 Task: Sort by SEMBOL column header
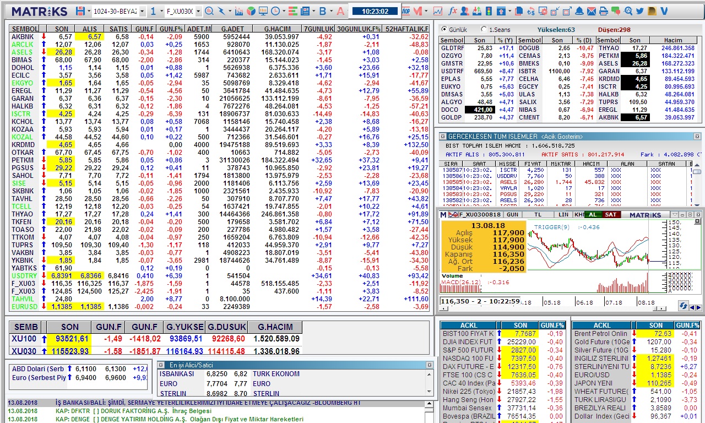click(25, 29)
